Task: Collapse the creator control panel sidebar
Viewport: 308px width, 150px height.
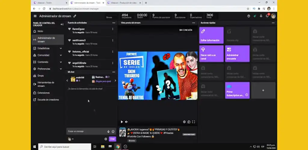Action: tap(62, 24)
